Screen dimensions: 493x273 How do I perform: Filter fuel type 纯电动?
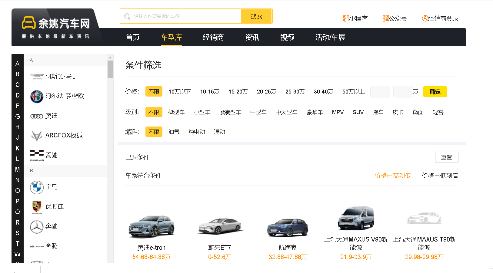pyautogui.click(x=197, y=132)
